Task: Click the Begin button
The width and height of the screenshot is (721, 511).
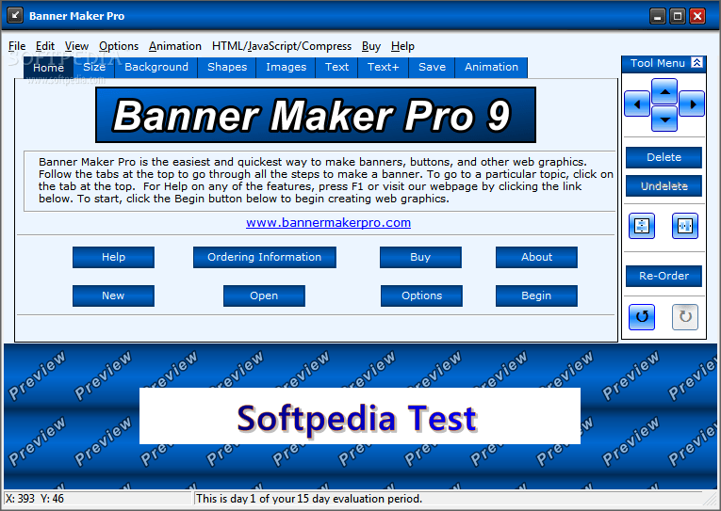Action: coord(536,295)
